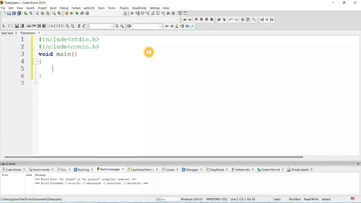
Task: Open the Closed files list tab
Action: click(x=270, y=170)
